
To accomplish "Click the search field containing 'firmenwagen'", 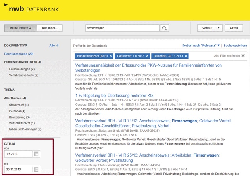I will click(122, 28).
